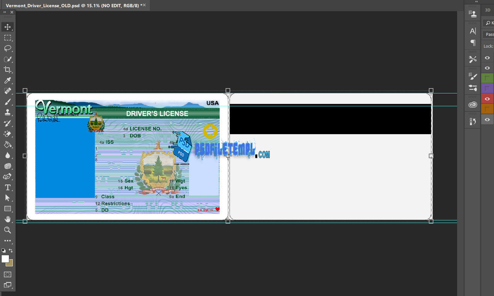Select the Clone Stamp tool
This screenshot has height=296, width=494.
(x=7, y=113)
